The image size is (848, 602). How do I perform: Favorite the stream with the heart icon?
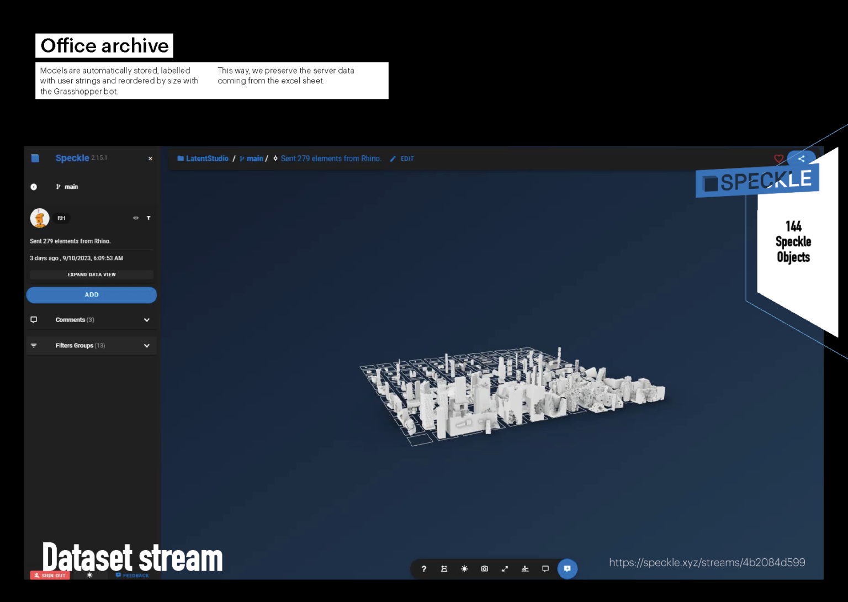[x=779, y=159]
